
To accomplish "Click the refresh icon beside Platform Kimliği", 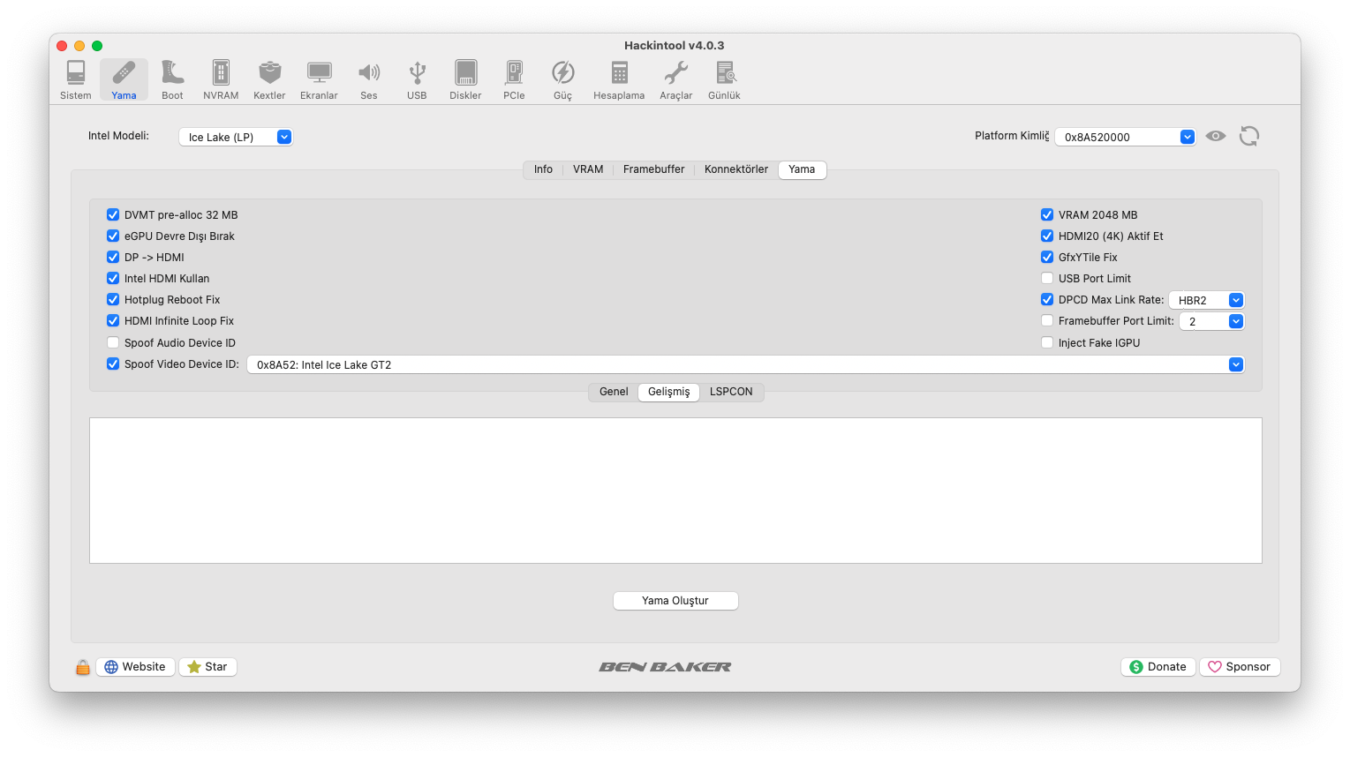I will [1248, 136].
